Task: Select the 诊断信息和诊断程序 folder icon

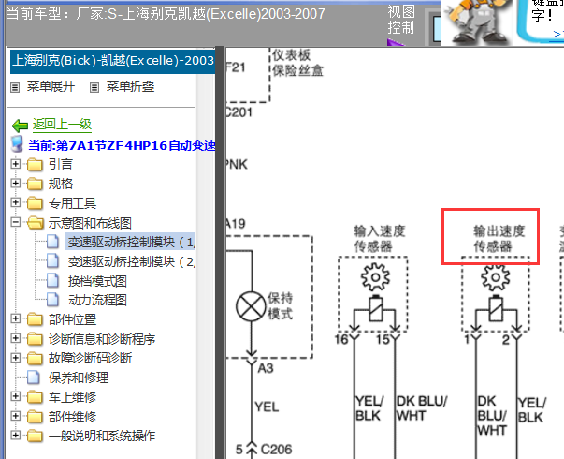Action: tap(35, 339)
